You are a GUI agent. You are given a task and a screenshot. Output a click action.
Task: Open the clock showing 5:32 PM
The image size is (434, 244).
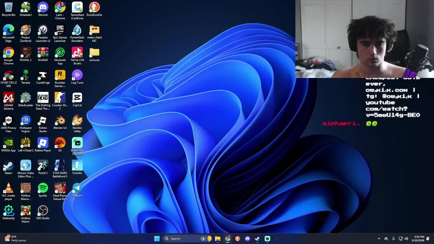coord(417,239)
